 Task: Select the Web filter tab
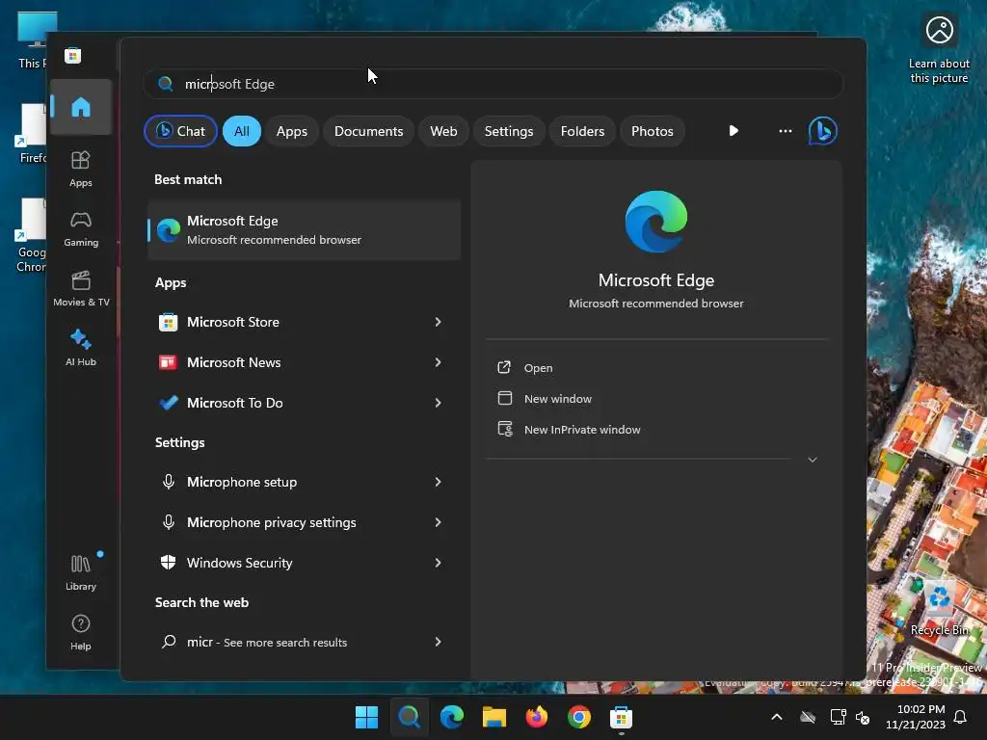(x=443, y=131)
